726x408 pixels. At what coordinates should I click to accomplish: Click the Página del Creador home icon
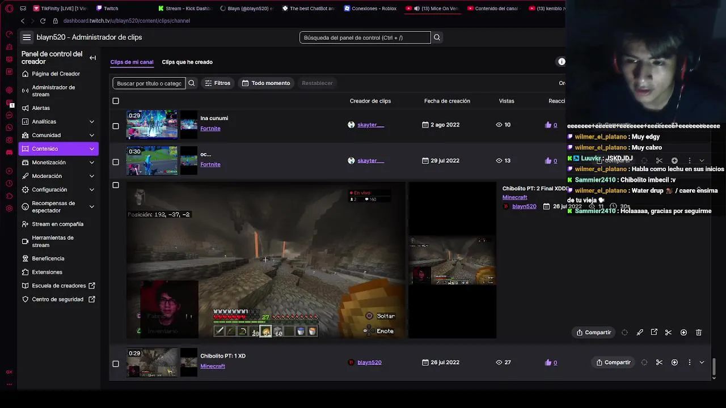(25, 74)
